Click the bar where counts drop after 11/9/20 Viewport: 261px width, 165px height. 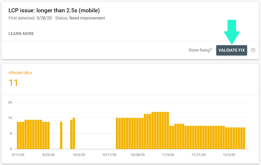pos(170,136)
